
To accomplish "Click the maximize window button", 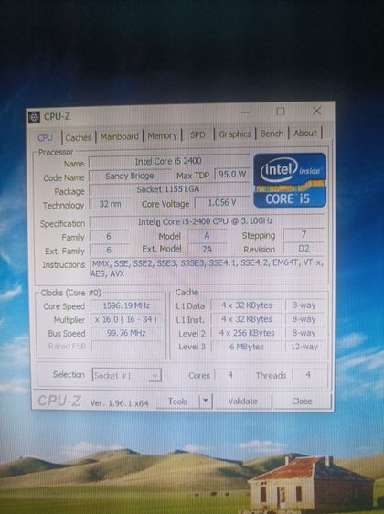I will point(281,112).
